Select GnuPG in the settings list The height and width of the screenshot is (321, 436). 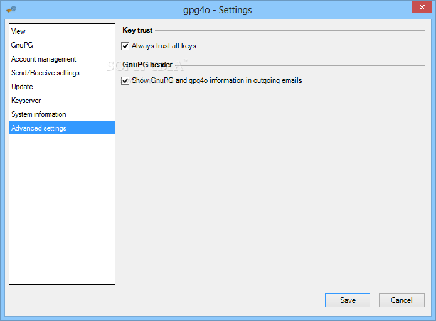click(x=62, y=45)
